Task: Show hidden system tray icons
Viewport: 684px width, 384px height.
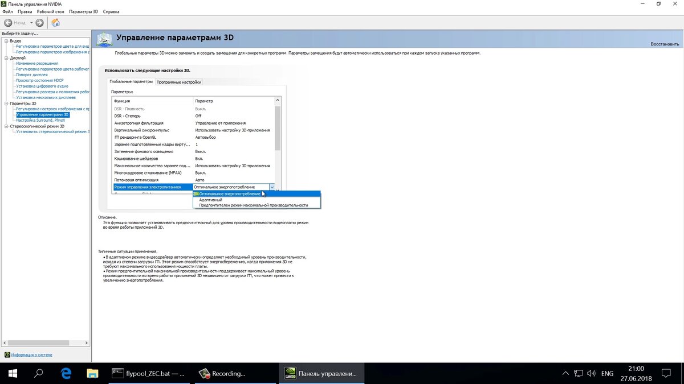Action: (564, 374)
